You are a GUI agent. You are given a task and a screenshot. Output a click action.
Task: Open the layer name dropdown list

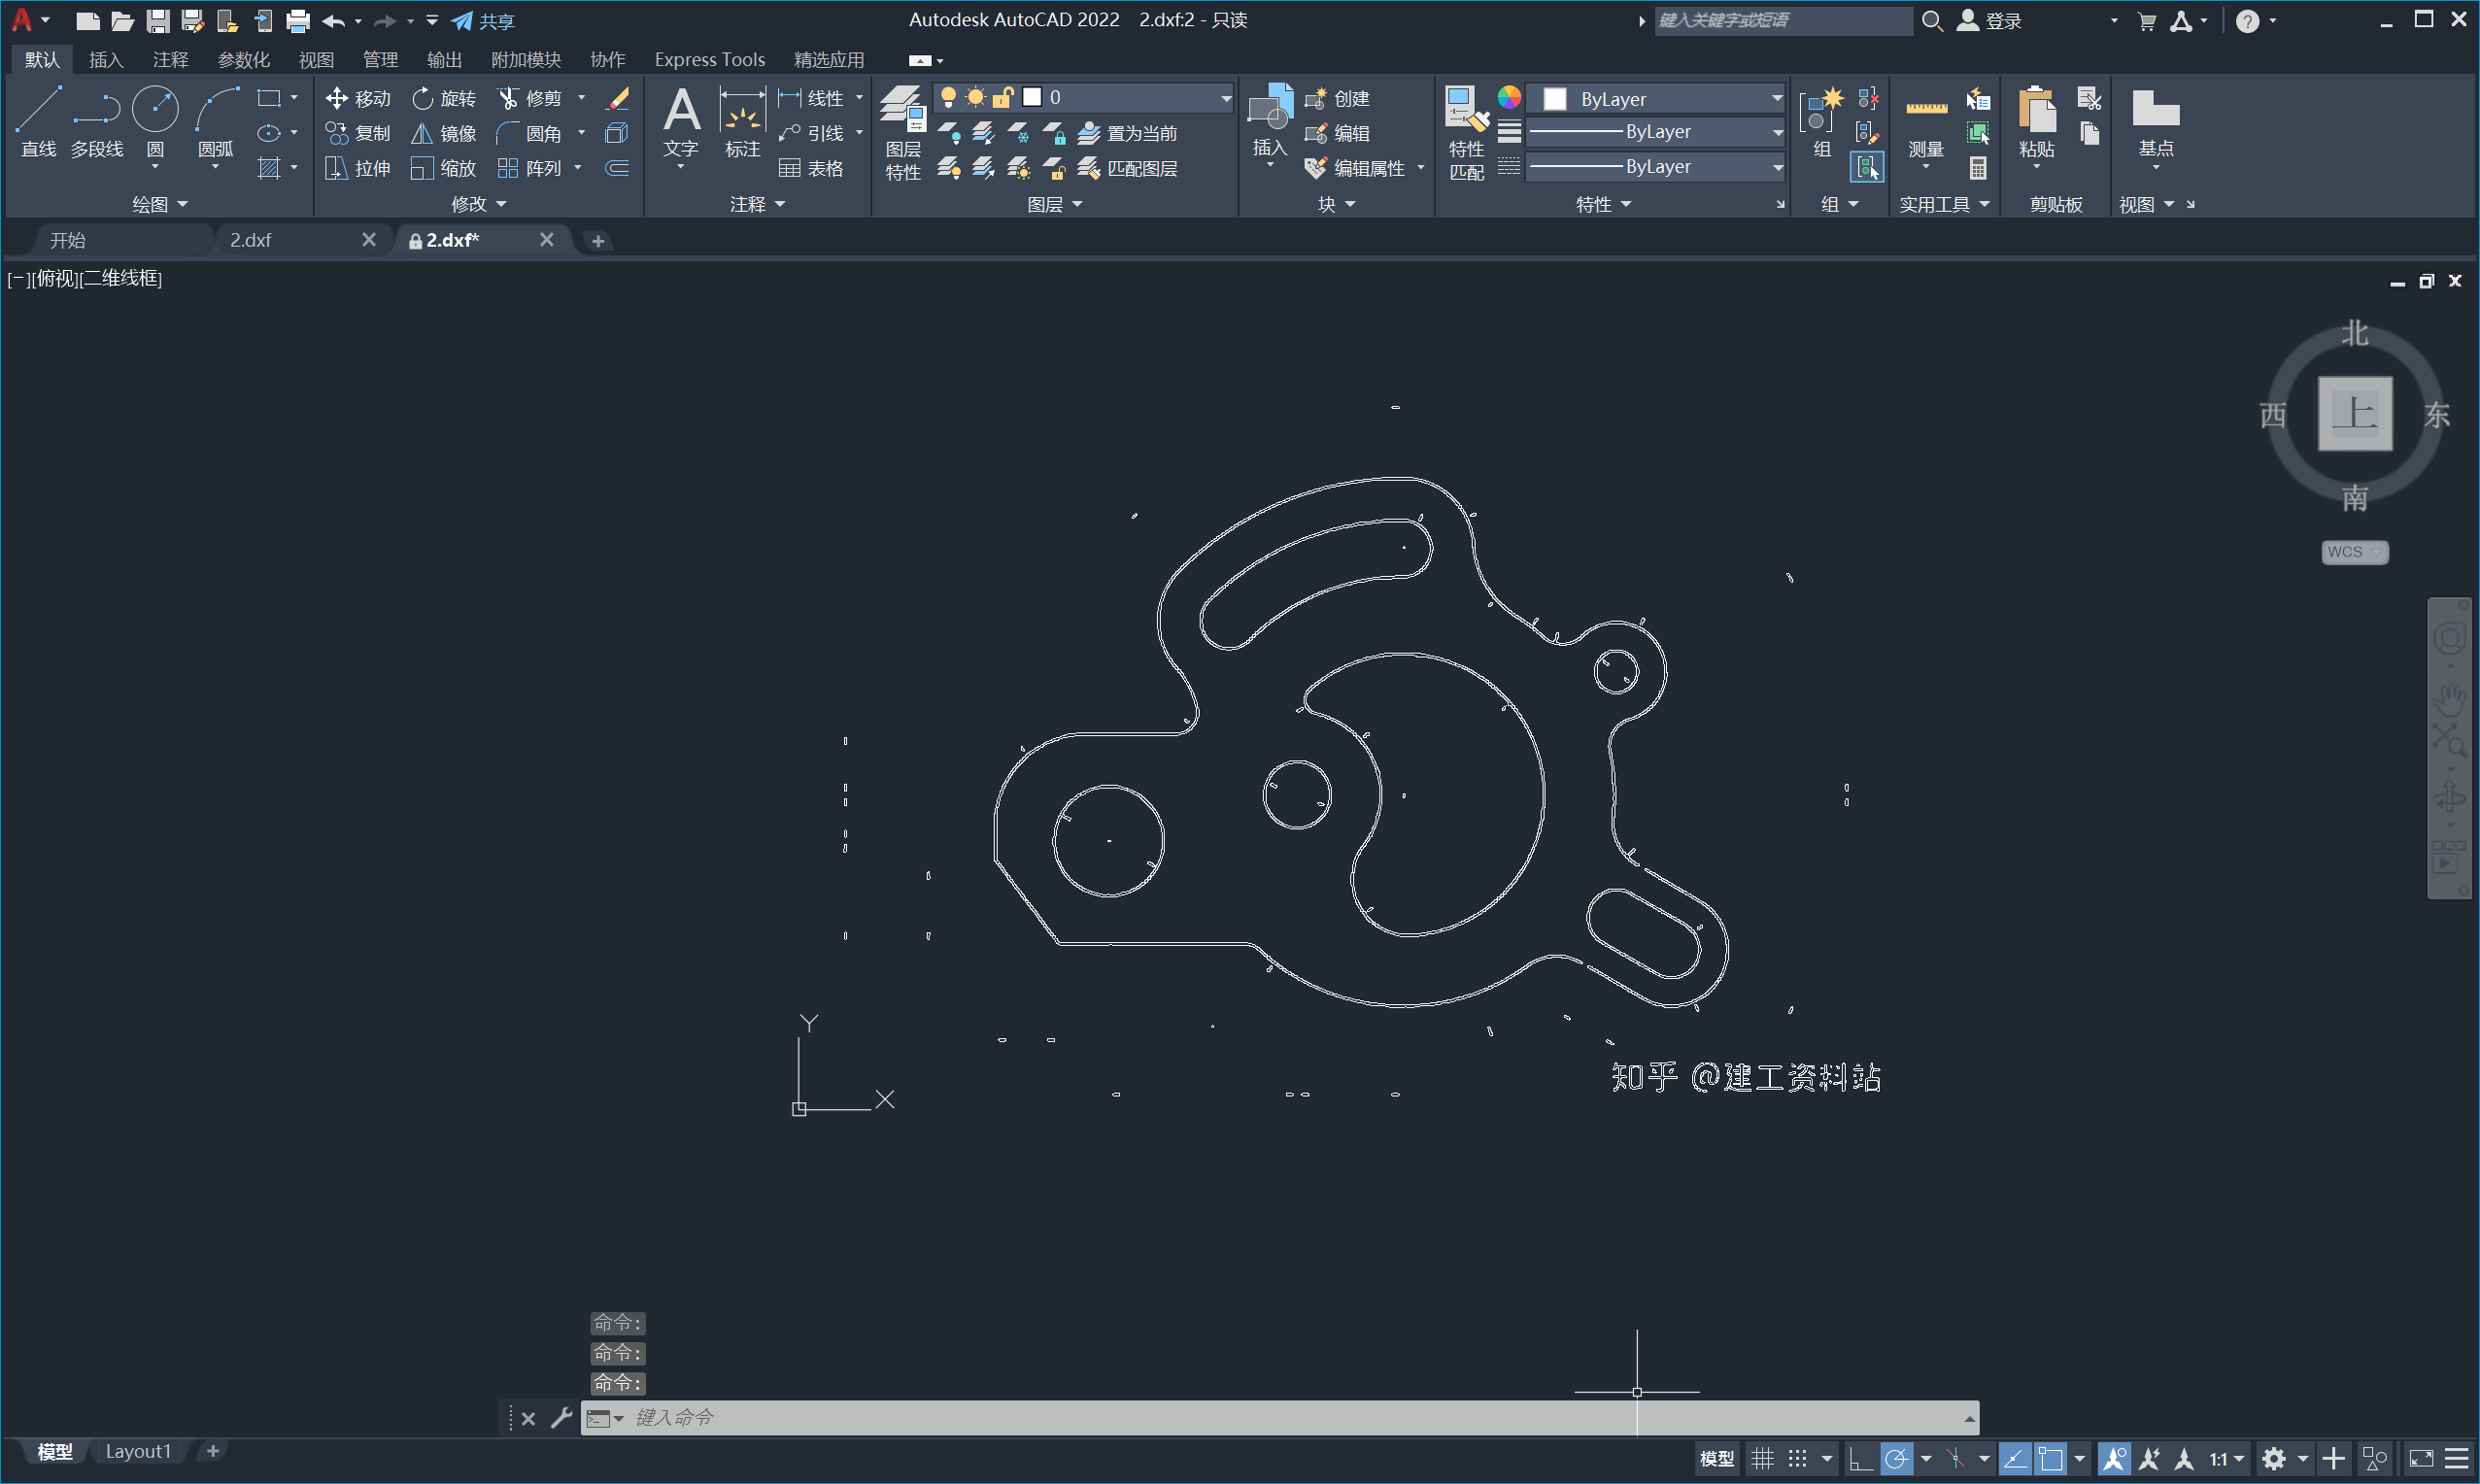click(1225, 97)
